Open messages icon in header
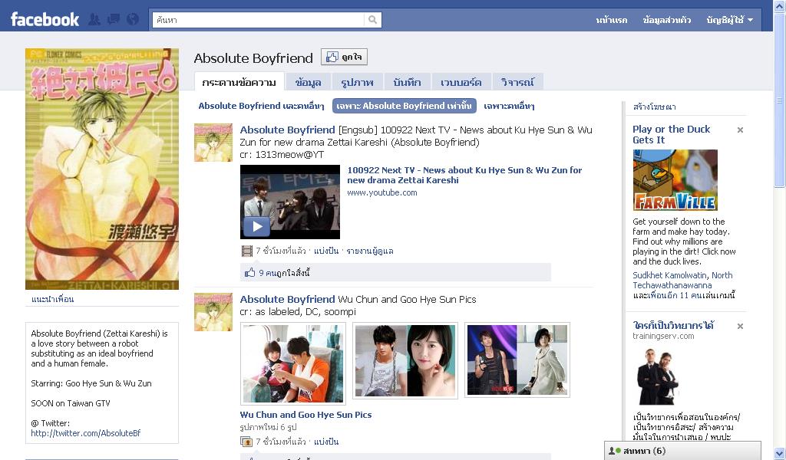786x460 pixels. pos(114,19)
